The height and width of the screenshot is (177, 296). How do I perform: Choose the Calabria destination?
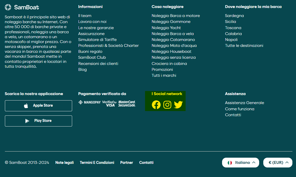point(233,34)
